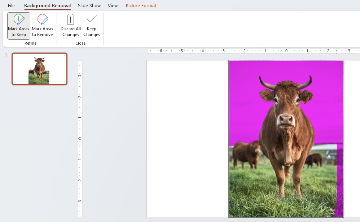Click the blurred cow on the left
This screenshot has width=360, height=222.
pos(246,154)
